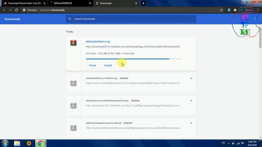Open a new browser tab
The height and width of the screenshot is (147, 262).
(x=143, y=3)
